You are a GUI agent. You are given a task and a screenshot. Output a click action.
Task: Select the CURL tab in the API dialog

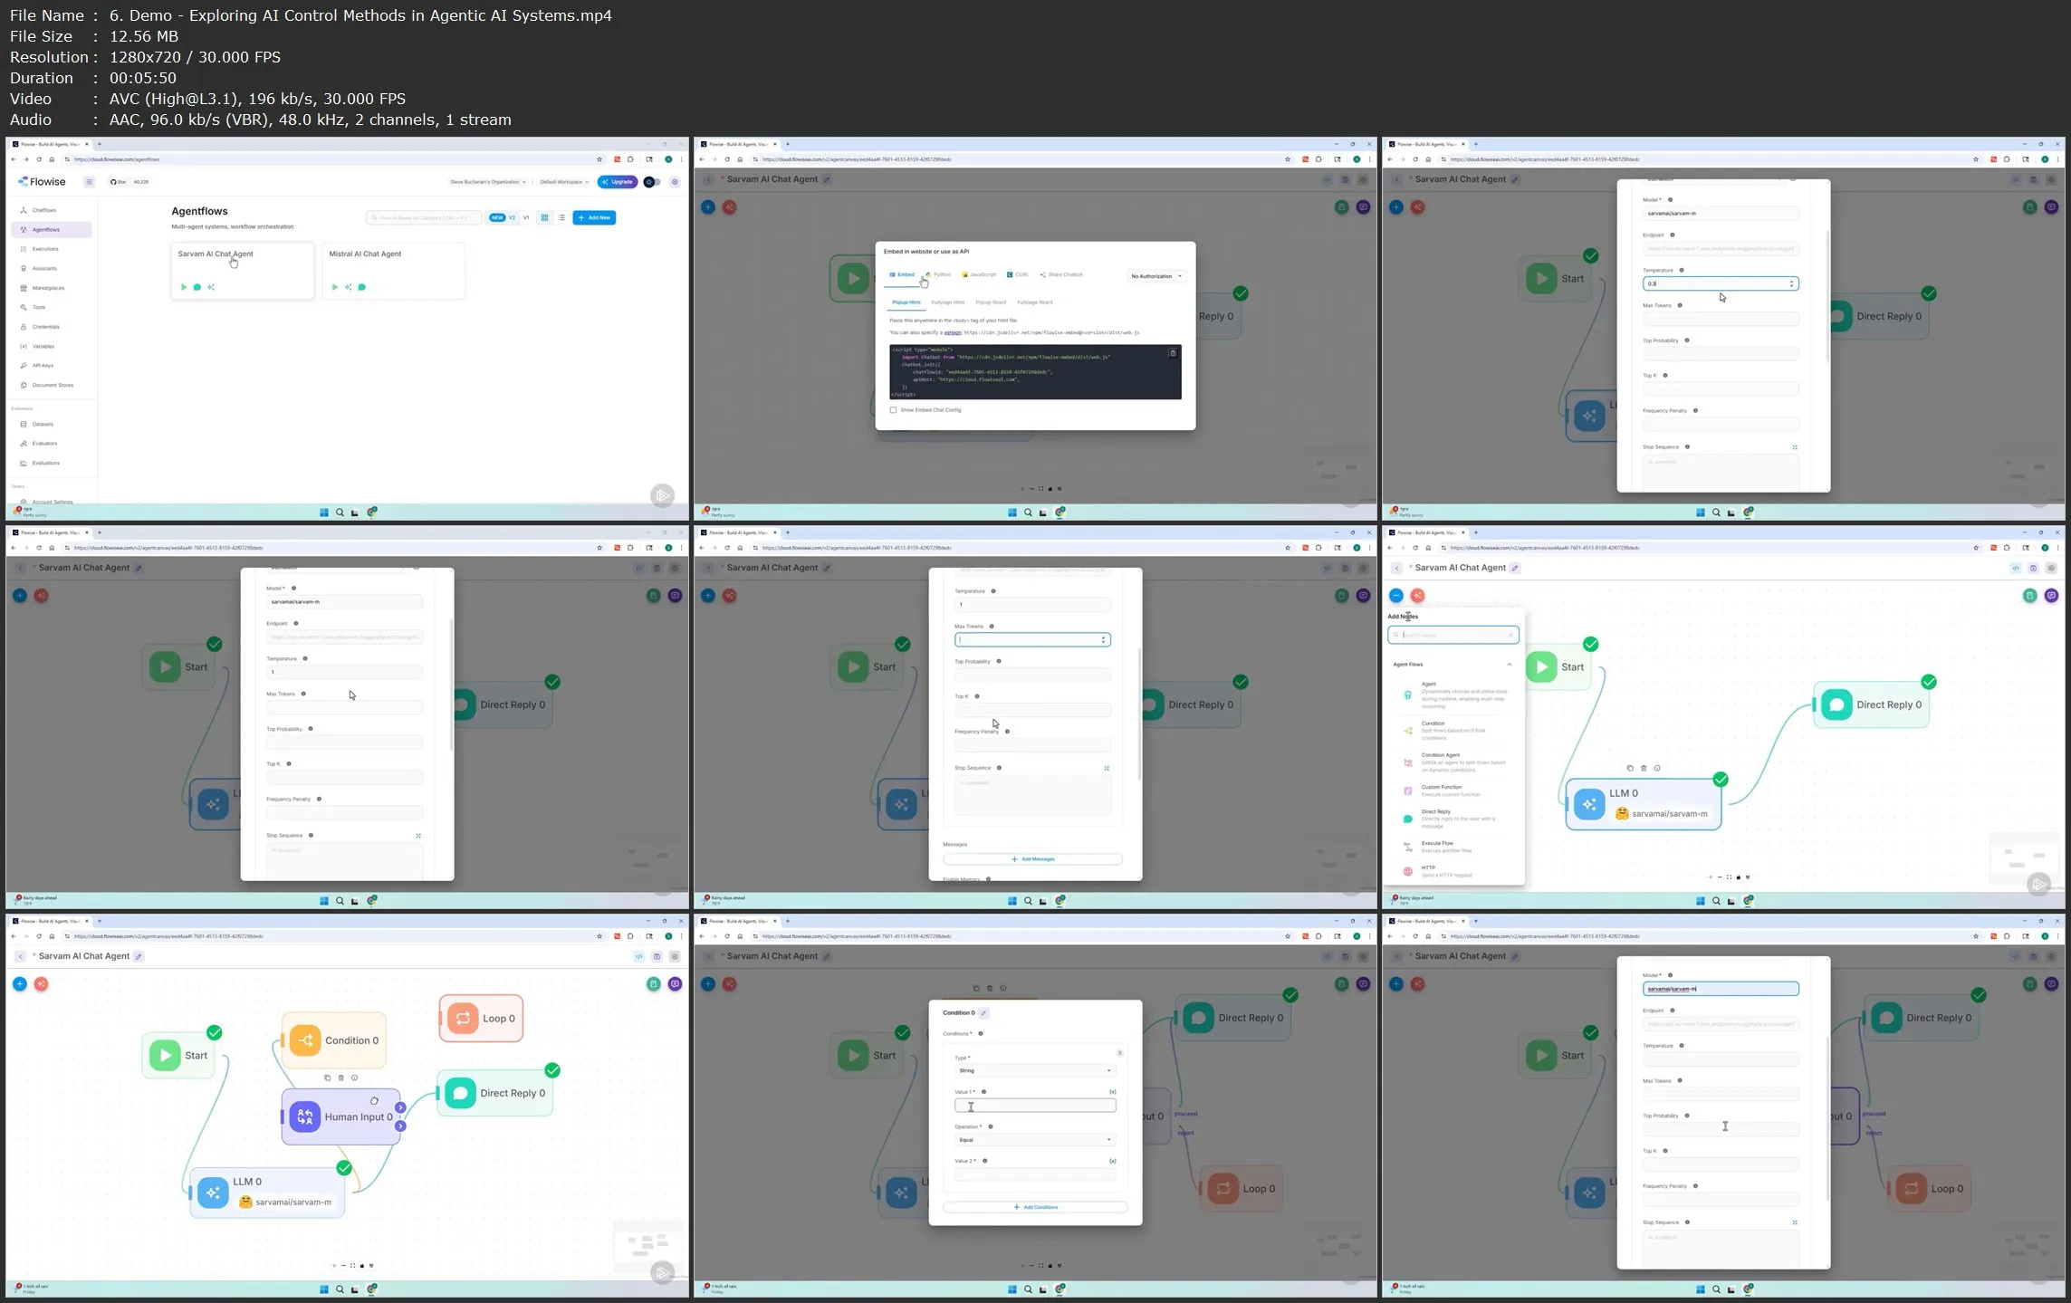pos(1018,275)
